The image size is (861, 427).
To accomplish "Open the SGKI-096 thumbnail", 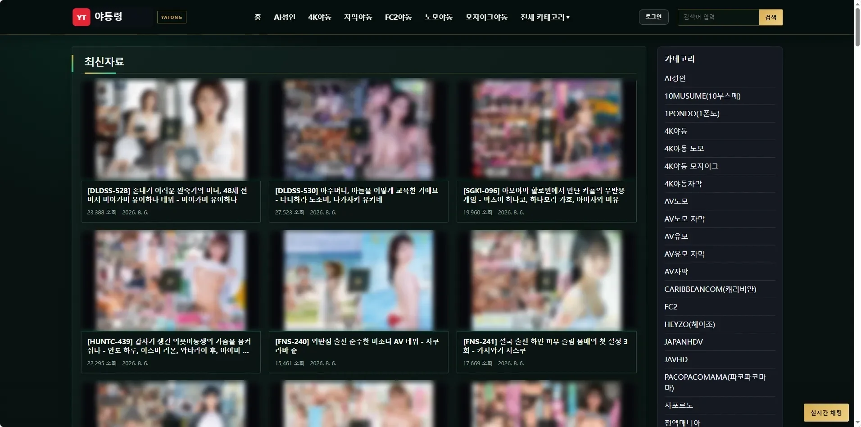I will [x=546, y=130].
